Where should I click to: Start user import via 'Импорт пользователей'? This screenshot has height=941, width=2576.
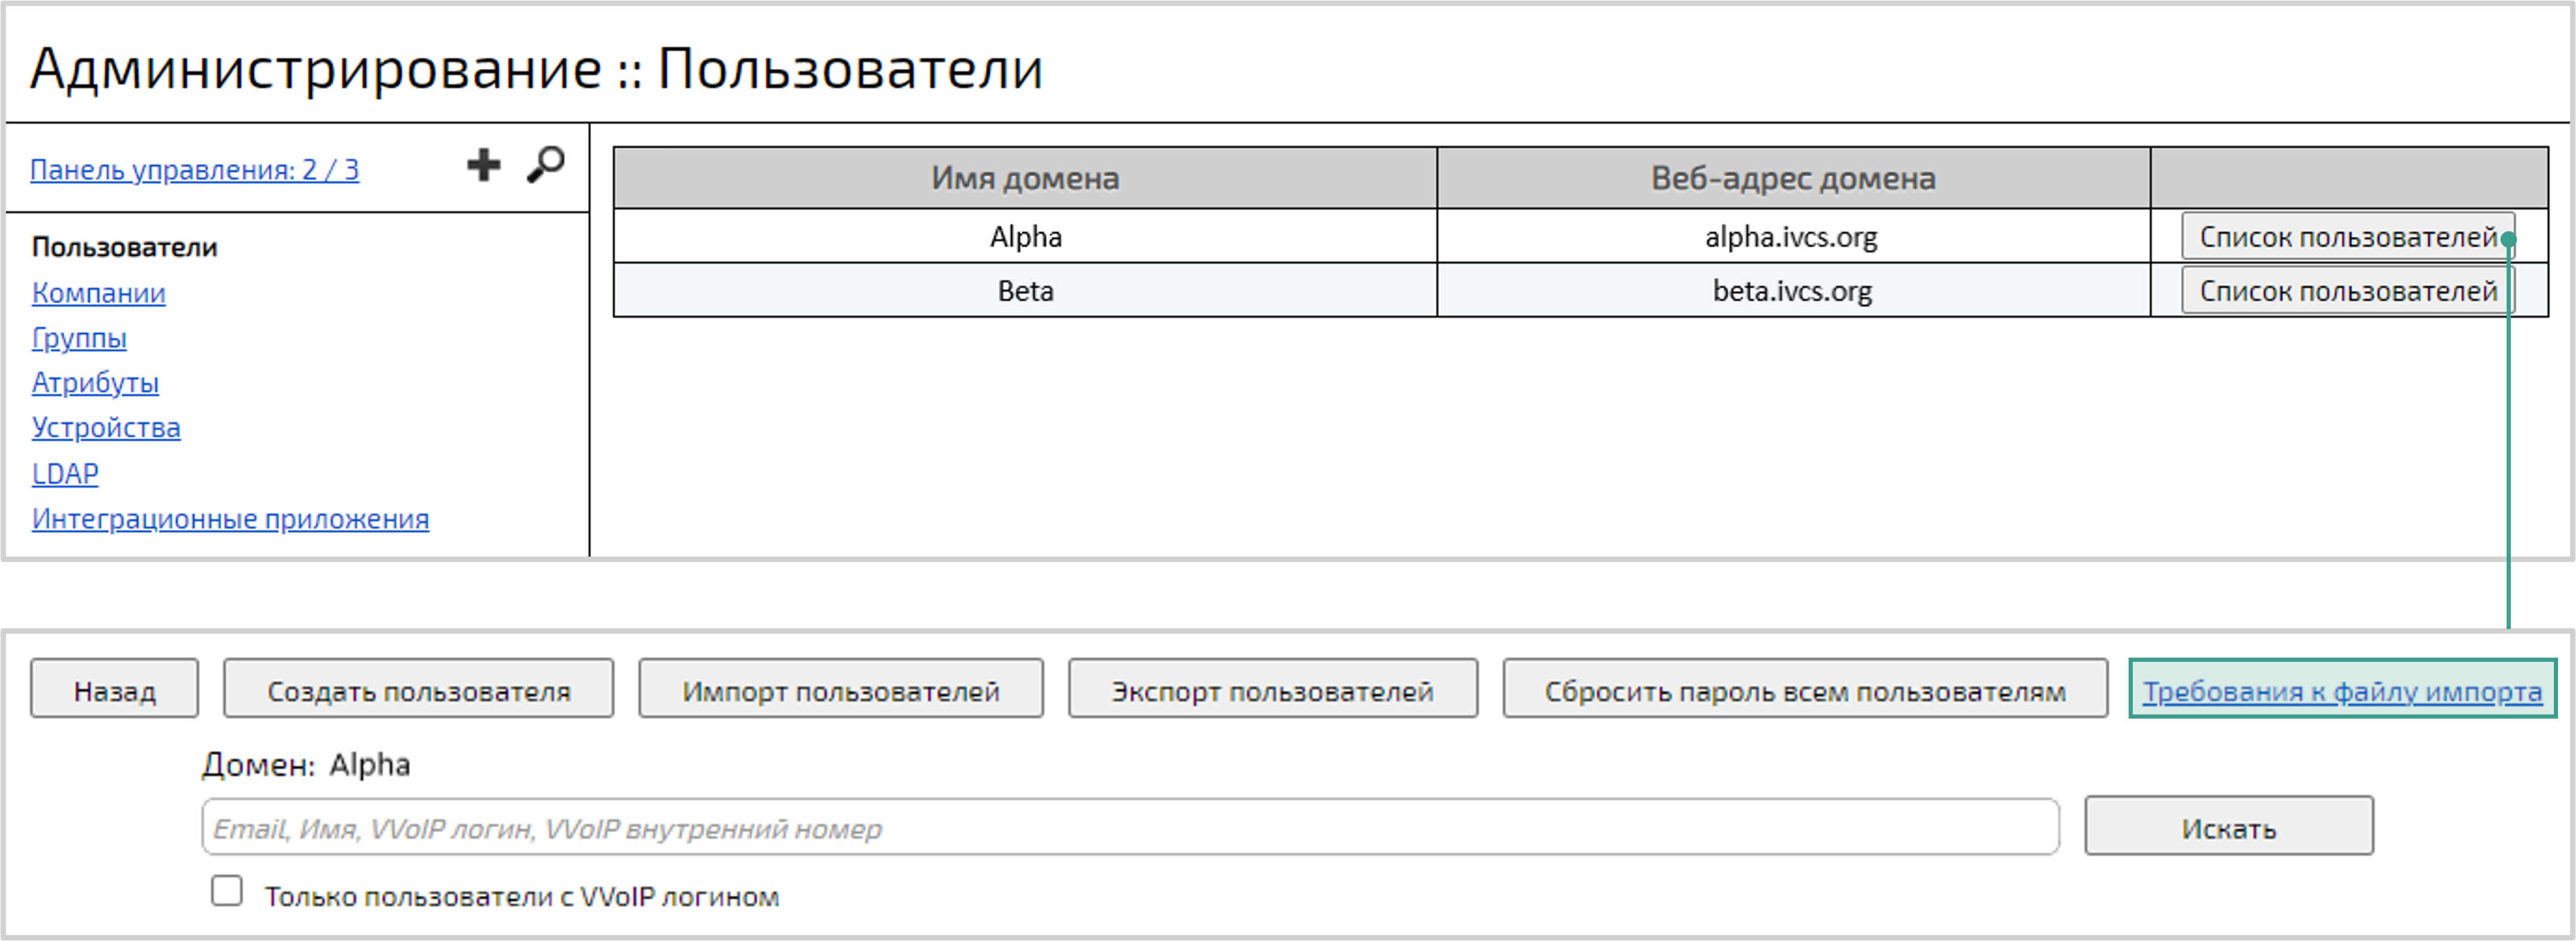click(x=840, y=688)
